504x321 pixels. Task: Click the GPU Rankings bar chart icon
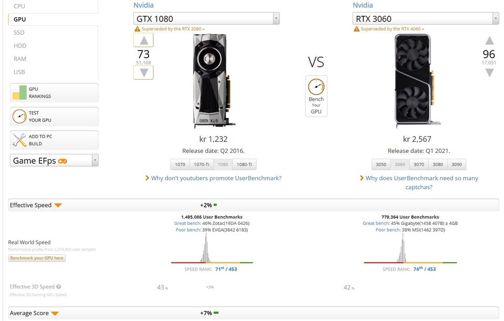(19, 93)
